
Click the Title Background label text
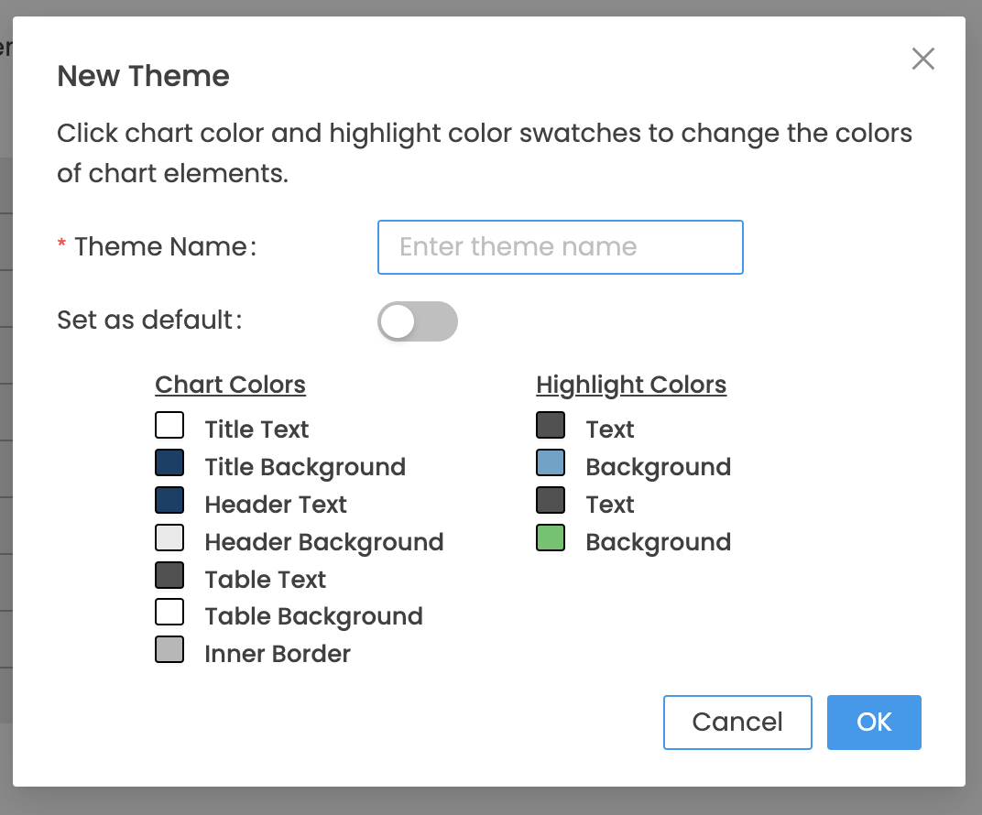pyautogui.click(x=305, y=467)
